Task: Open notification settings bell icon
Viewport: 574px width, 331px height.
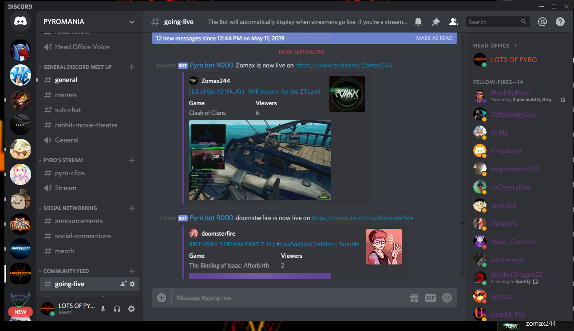Action: tap(418, 22)
